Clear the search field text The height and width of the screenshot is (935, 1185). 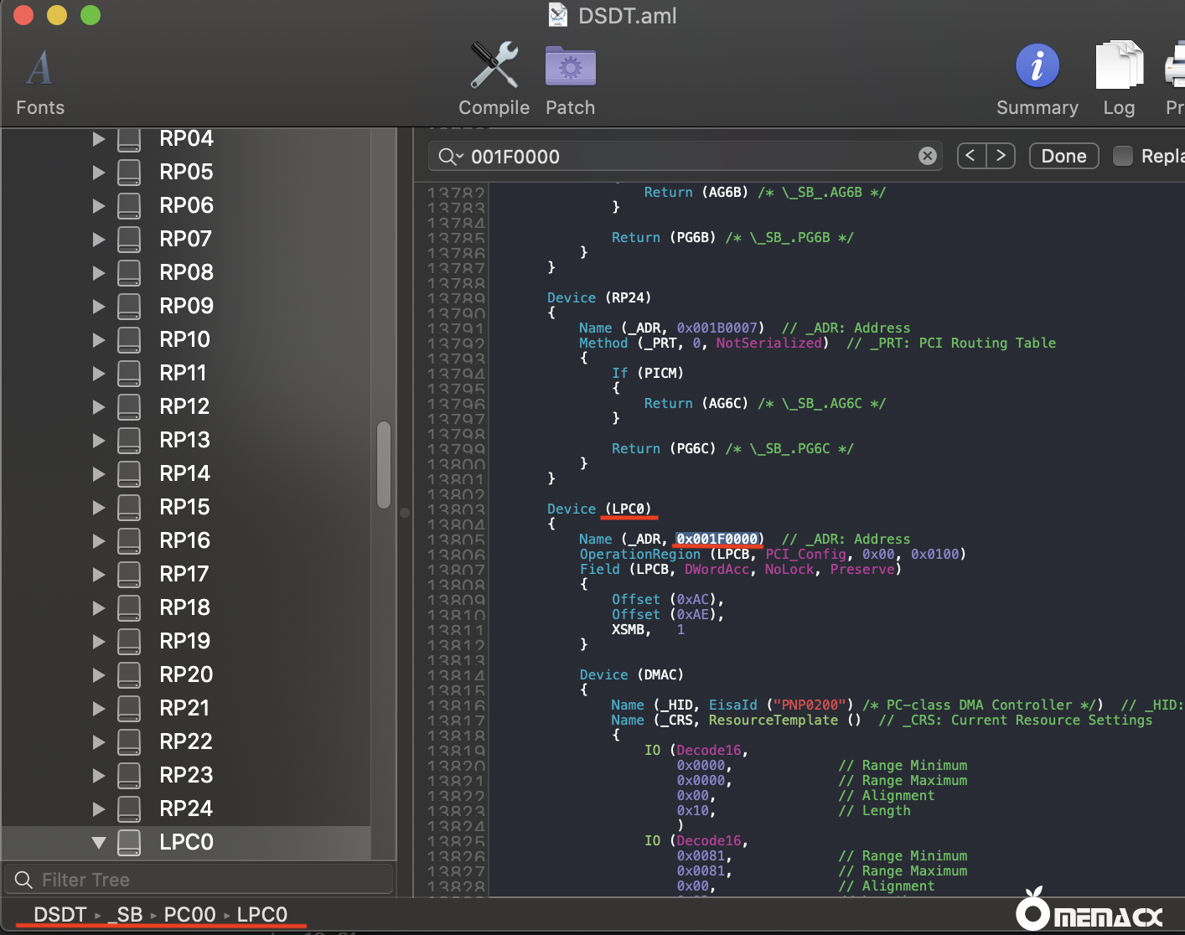927,156
